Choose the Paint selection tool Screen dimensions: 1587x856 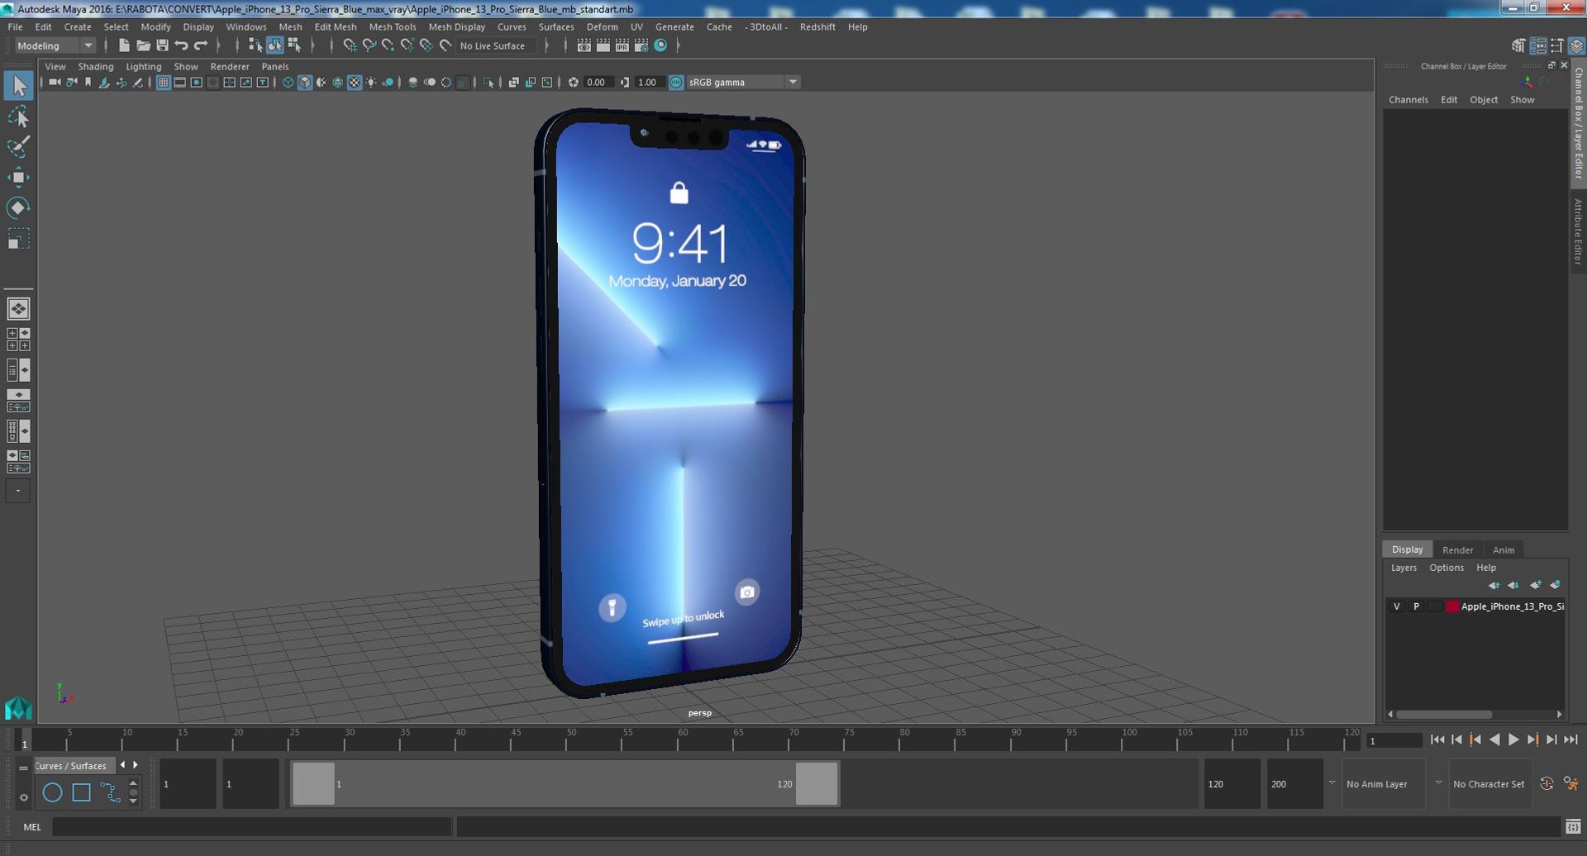tap(18, 147)
